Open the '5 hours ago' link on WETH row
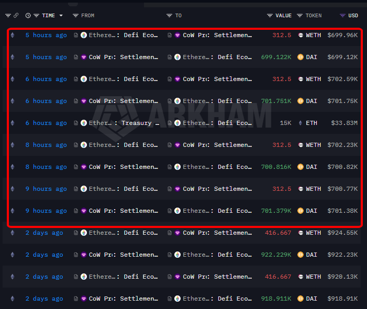The width and height of the screenshot is (367, 309). click(x=46, y=35)
